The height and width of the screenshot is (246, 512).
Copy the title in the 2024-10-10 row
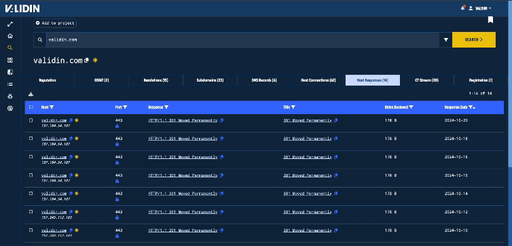click(x=336, y=230)
